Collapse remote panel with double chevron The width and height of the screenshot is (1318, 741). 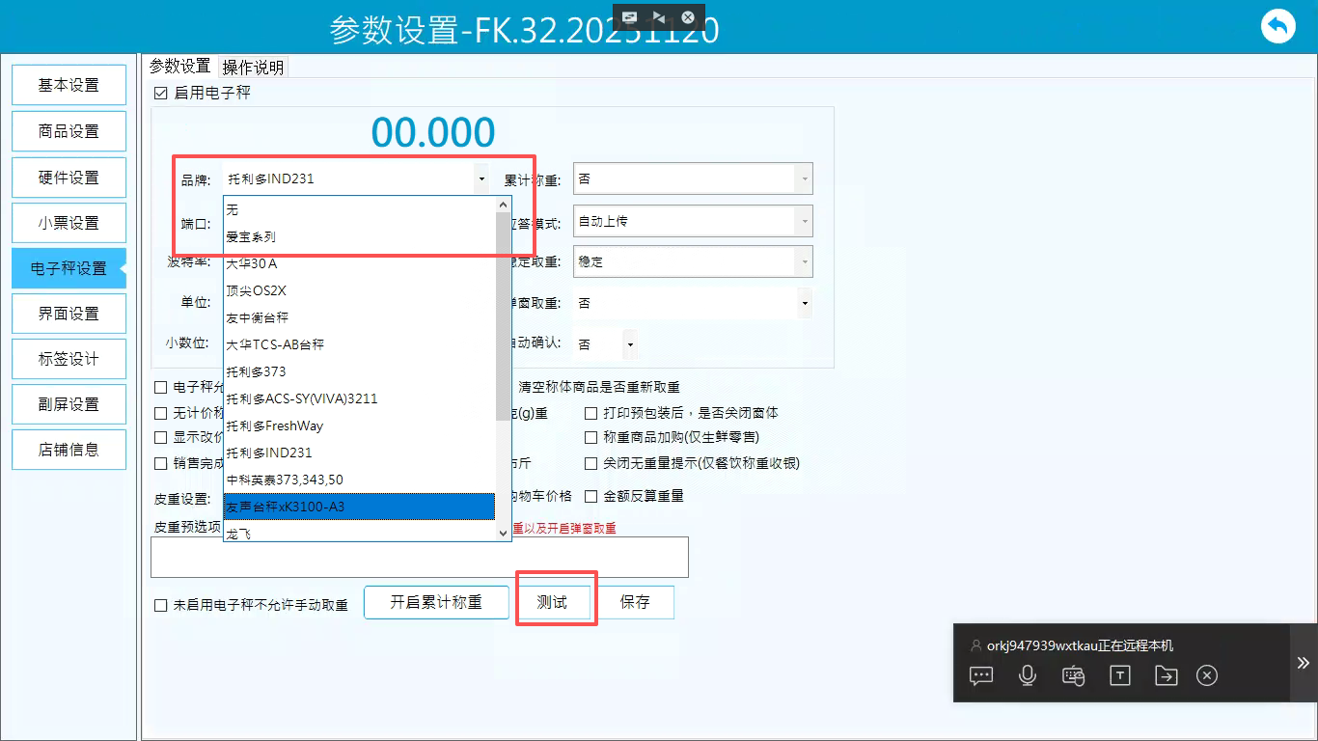click(1303, 663)
